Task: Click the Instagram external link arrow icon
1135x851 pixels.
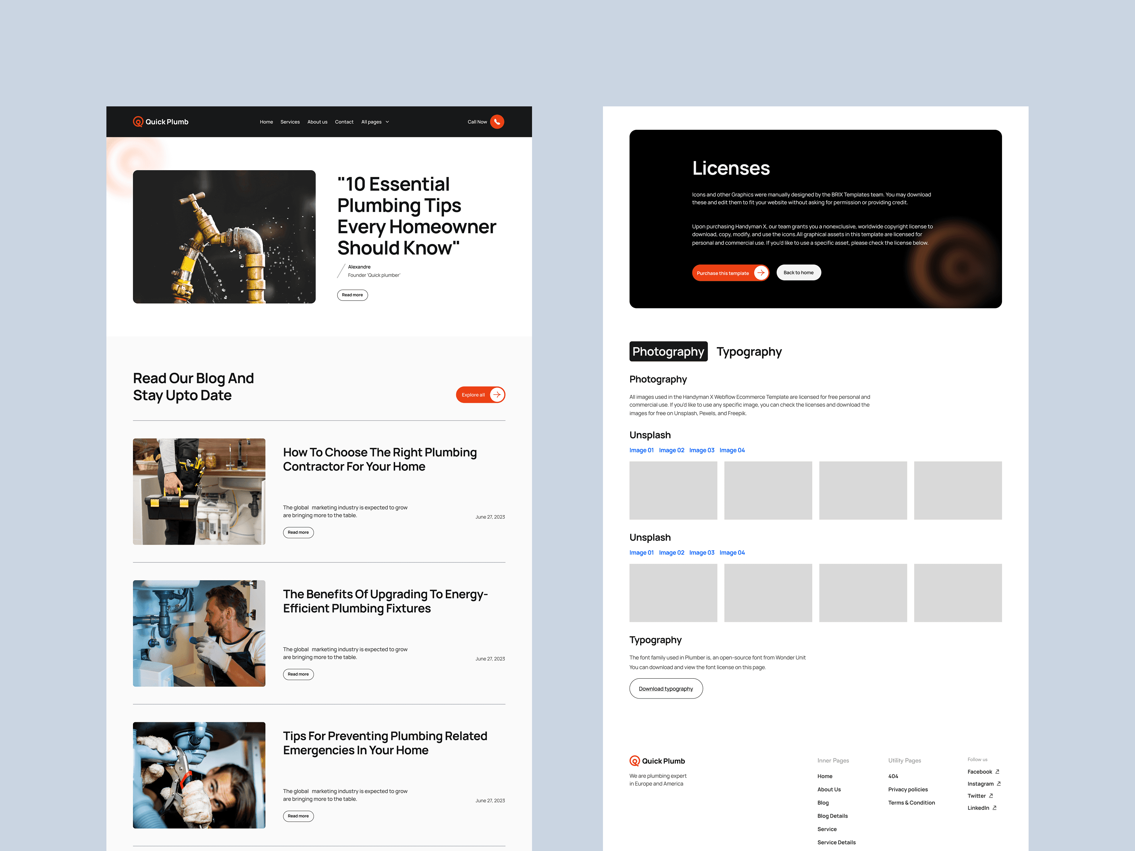Action: (x=998, y=783)
